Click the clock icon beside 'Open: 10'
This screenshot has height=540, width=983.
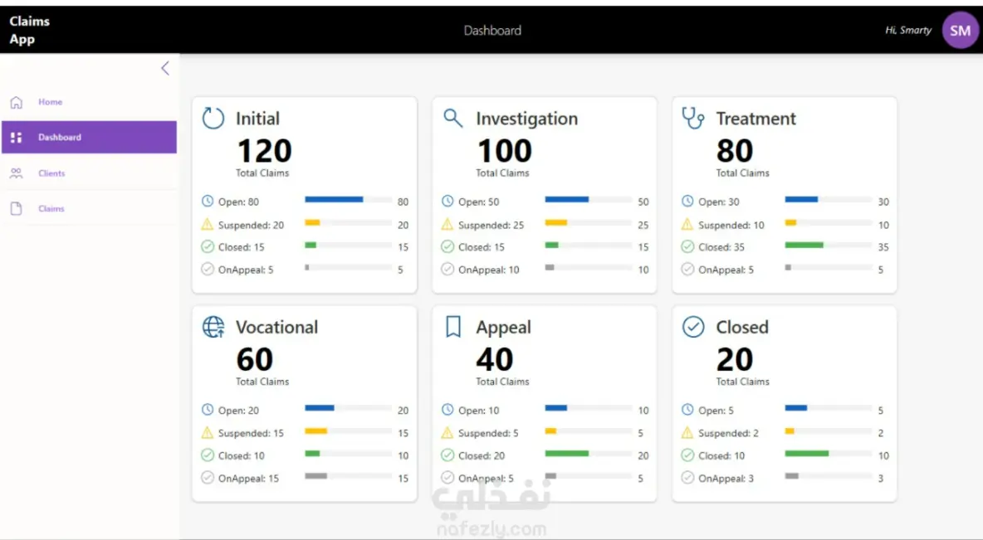click(x=447, y=410)
